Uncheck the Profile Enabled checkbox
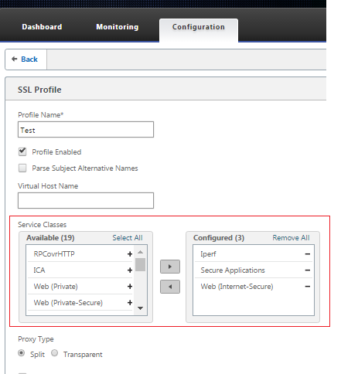This screenshot has width=341, height=374. [x=22, y=151]
